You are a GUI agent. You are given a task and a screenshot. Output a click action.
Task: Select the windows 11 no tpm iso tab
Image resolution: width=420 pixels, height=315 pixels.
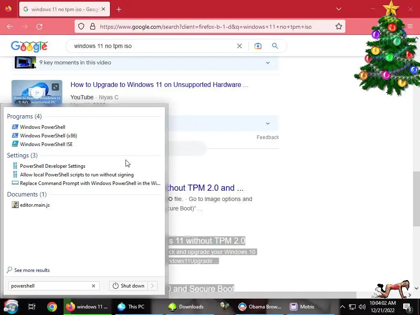pos(64,9)
